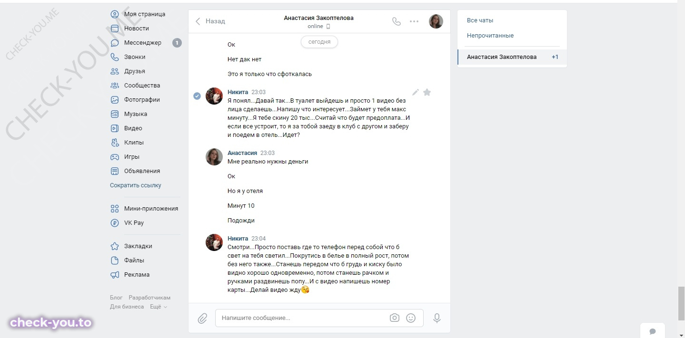685x338 pixels.
Task: Open the three-dots chat actions menu
Action: [414, 21]
